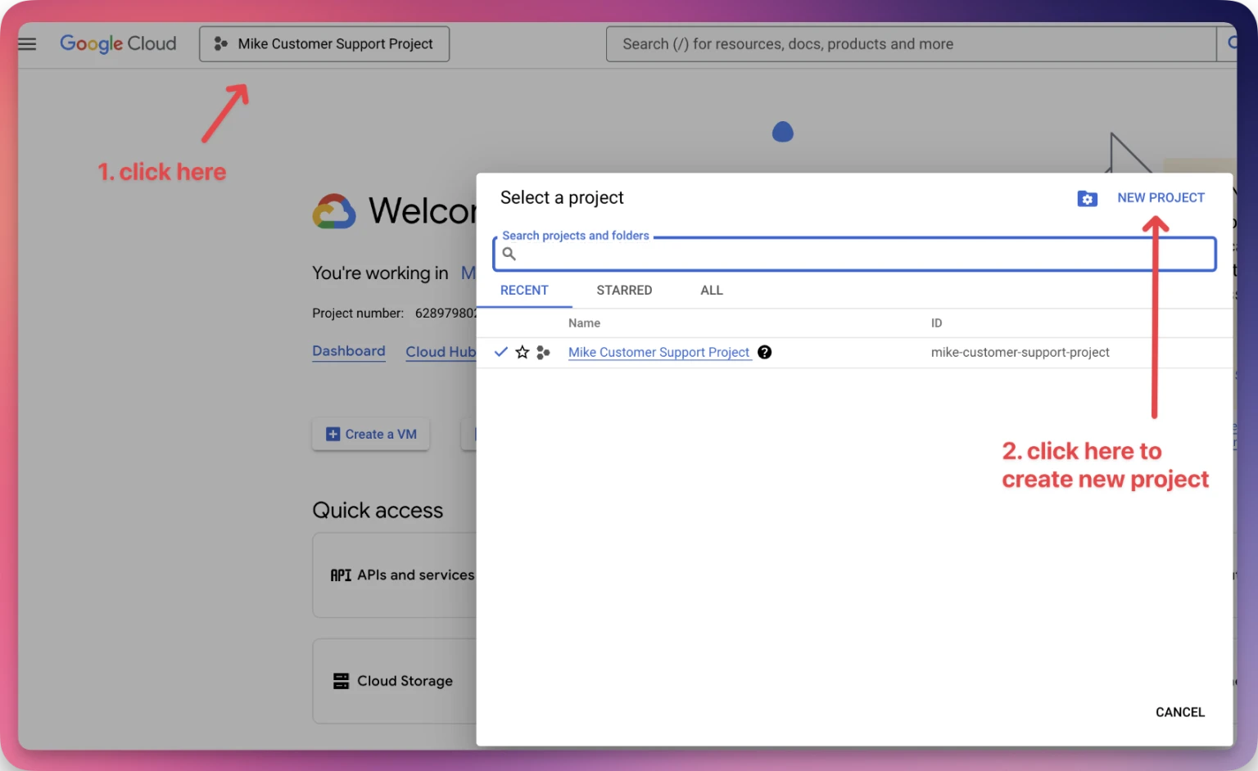Focus the Search projects and folders field

[x=854, y=254]
